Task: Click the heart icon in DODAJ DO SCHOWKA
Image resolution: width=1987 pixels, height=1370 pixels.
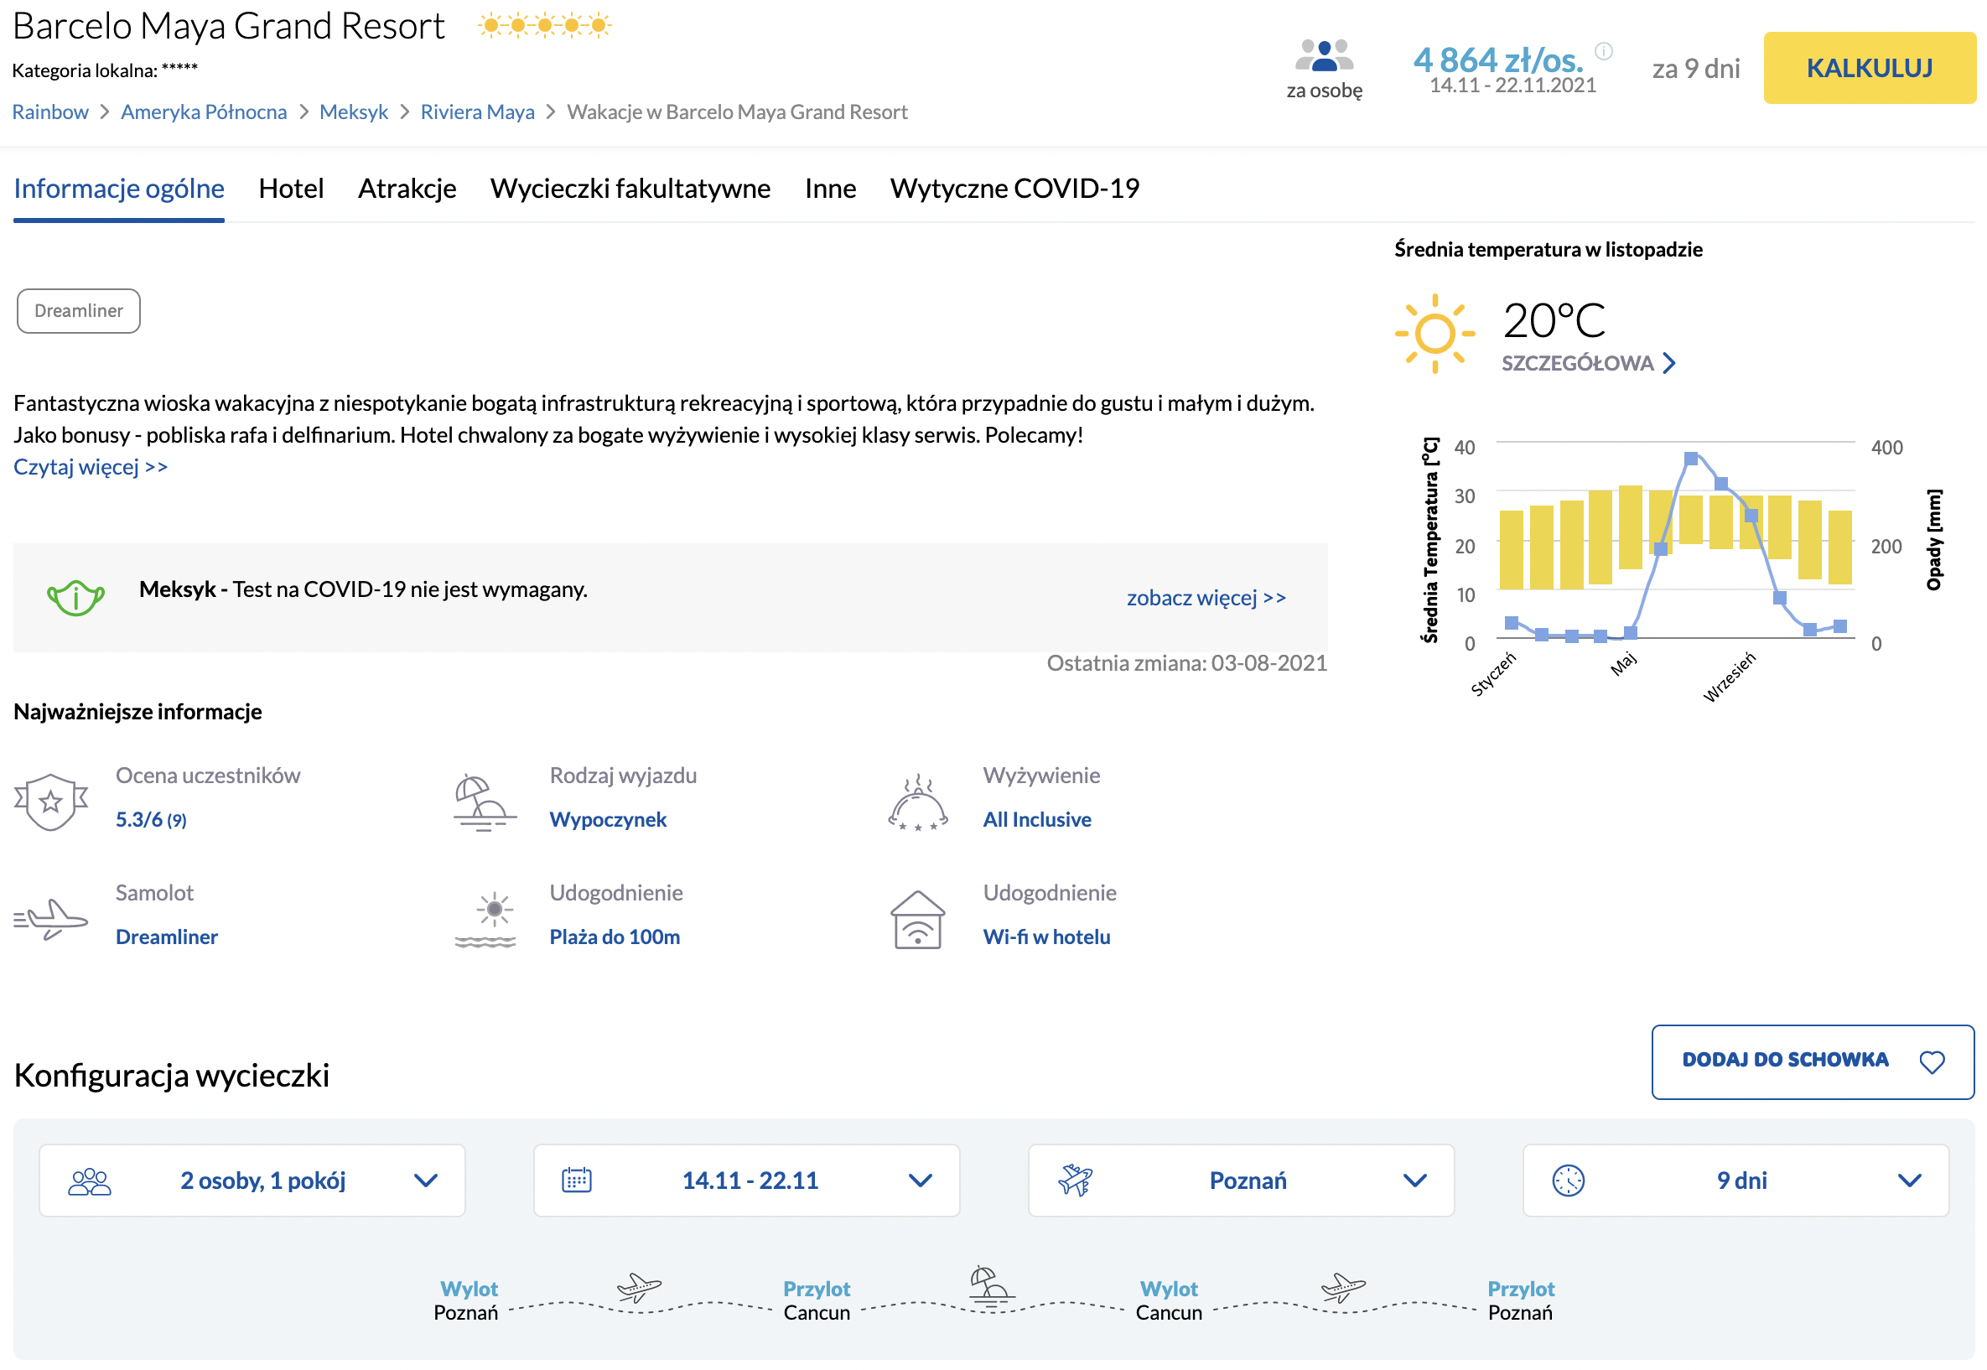Action: [1931, 1061]
